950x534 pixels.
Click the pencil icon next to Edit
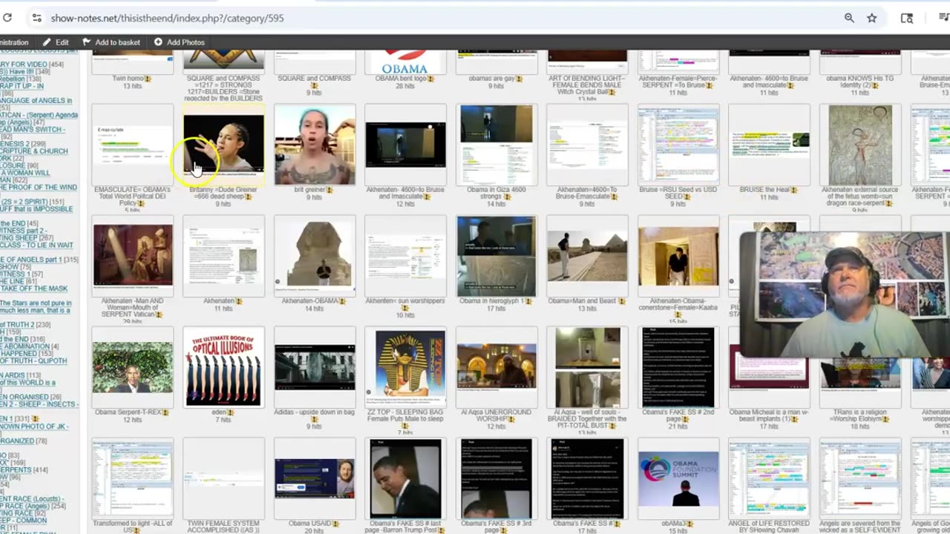tap(47, 42)
